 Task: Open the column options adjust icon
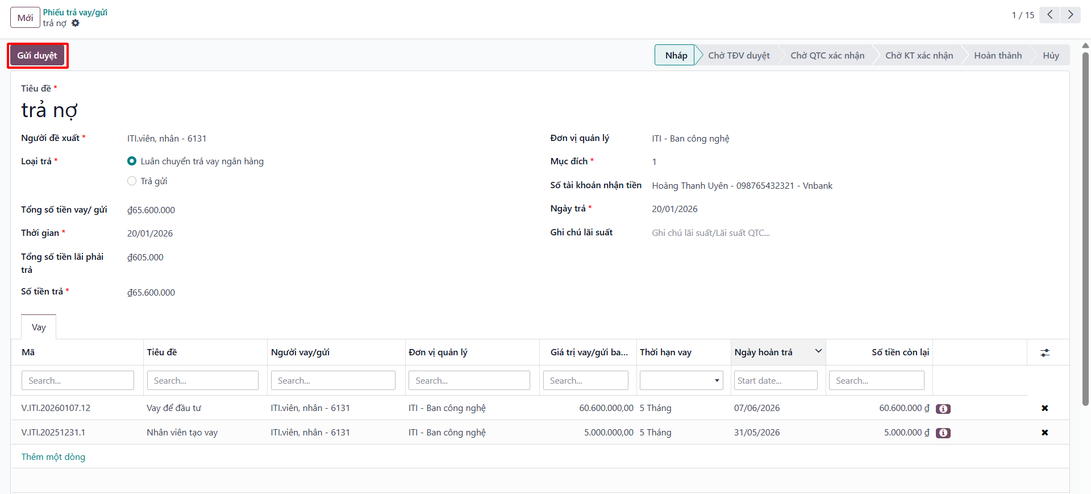[1044, 352]
